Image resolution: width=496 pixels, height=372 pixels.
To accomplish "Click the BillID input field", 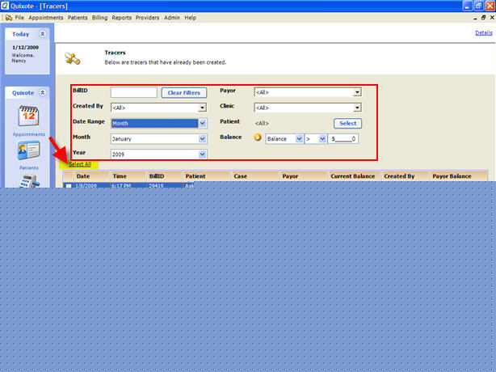I will click(x=134, y=92).
